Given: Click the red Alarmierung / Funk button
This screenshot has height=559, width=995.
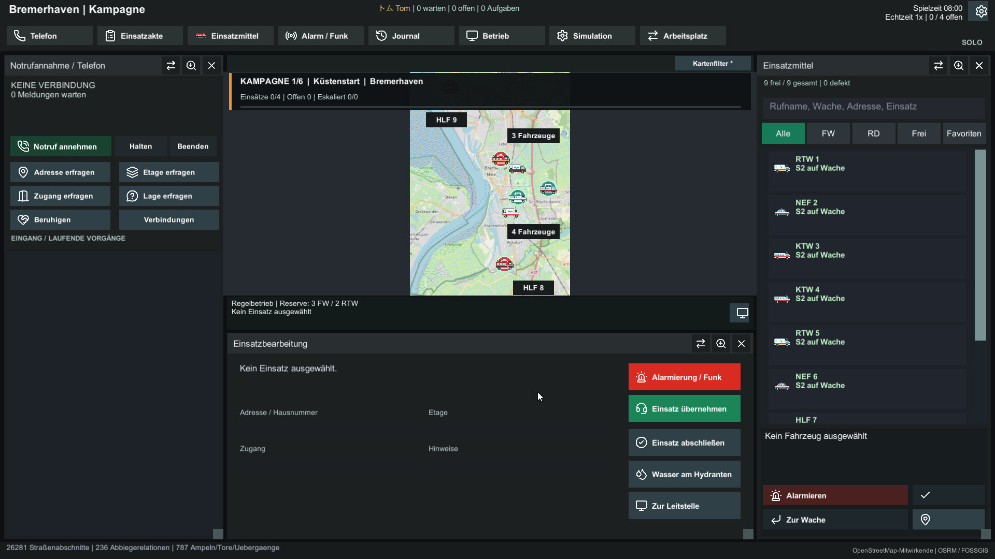Looking at the screenshot, I should 684,377.
